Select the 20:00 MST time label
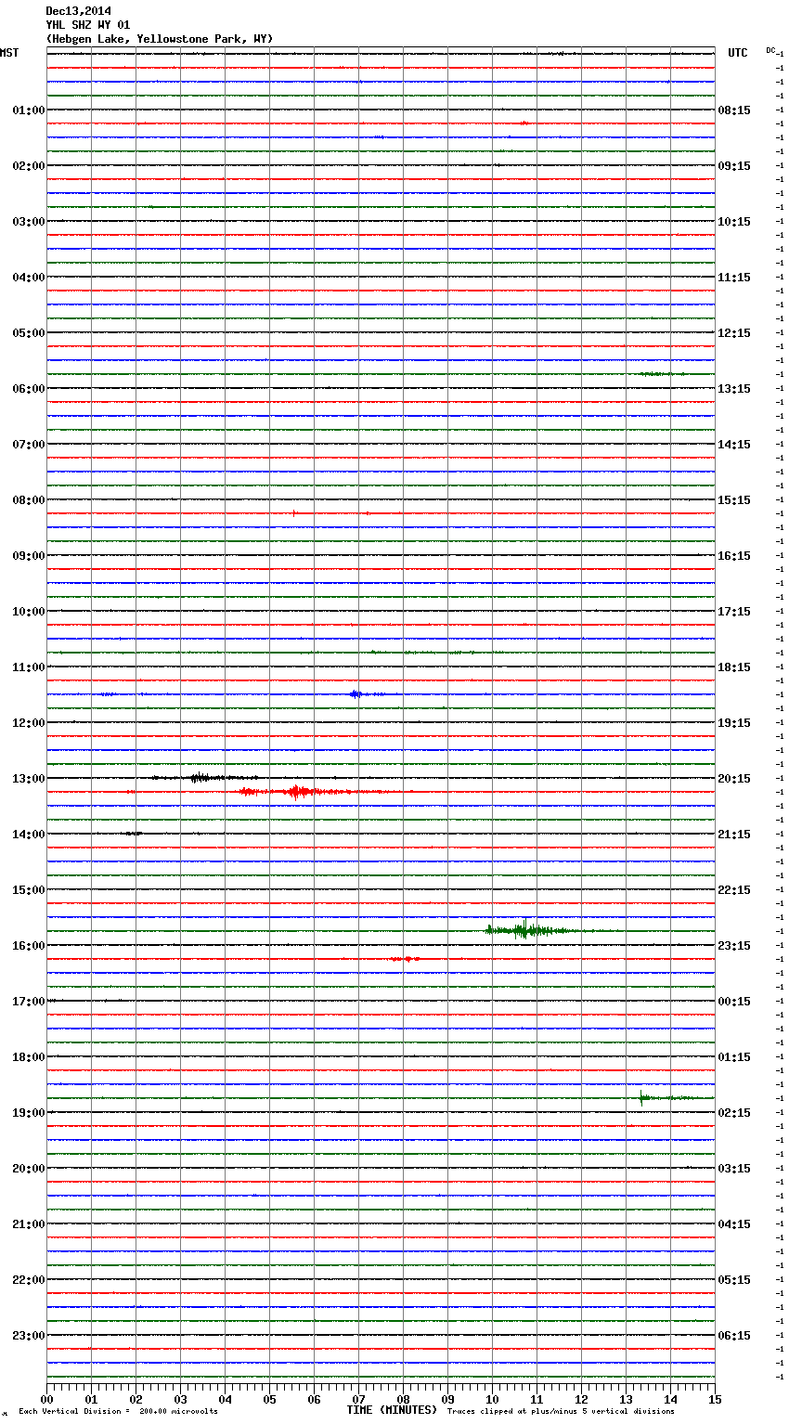 [x=29, y=1169]
